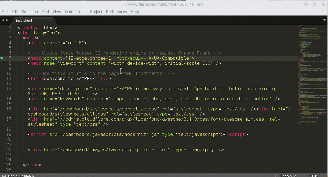Open the Tools menu

pyautogui.click(x=82, y=12)
